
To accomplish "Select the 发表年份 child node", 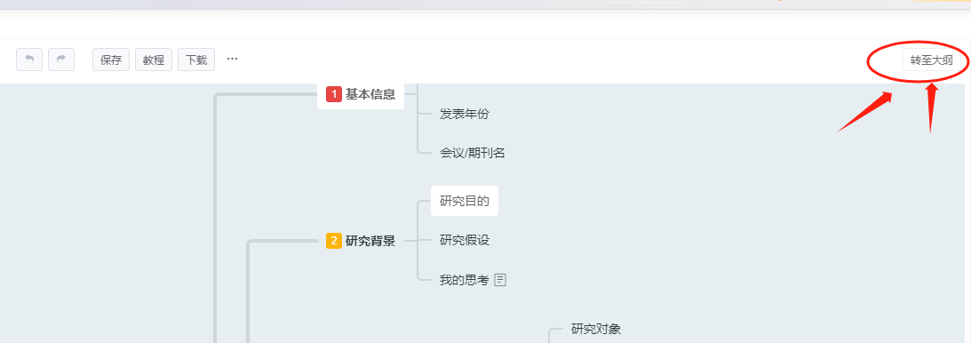I will (465, 114).
